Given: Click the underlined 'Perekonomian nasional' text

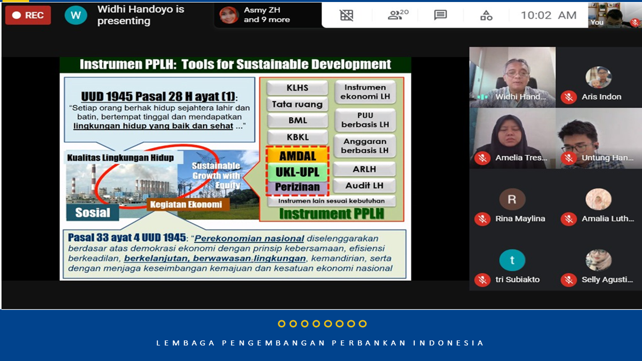Looking at the screenshot, I should 249,239.
